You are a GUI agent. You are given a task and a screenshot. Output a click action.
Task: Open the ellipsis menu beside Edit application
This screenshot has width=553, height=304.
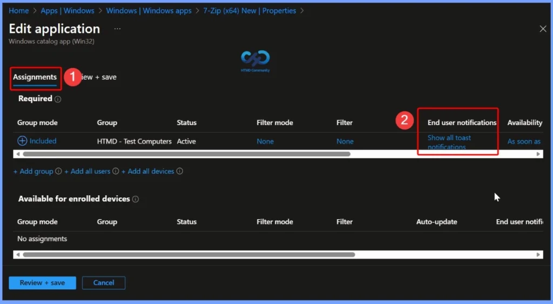(117, 29)
